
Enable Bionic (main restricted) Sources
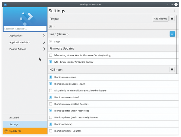[51, 104]
